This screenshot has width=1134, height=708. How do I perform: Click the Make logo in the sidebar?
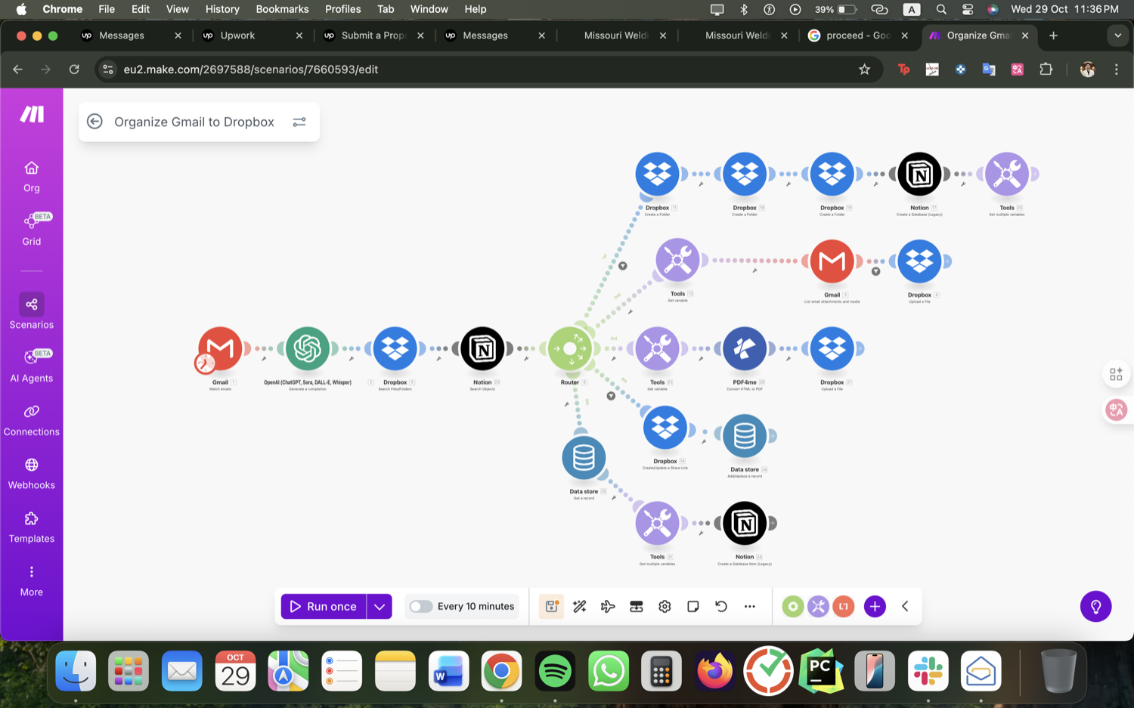32,114
